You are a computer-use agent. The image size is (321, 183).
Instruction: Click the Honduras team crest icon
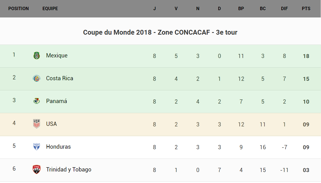[x=37, y=147]
